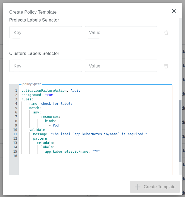Delete the Projects Labels Selector row
This screenshot has width=185, height=197.
[x=166, y=33]
